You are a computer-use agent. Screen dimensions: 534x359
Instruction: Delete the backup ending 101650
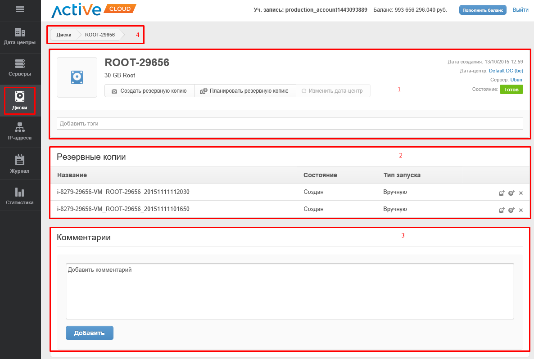[521, 210]
